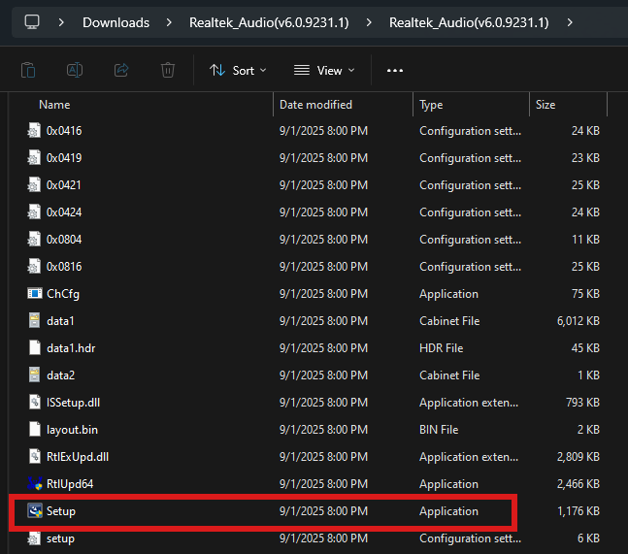Select the RtlUpd64 application icon
628x554 pixels.
[35, 483]
